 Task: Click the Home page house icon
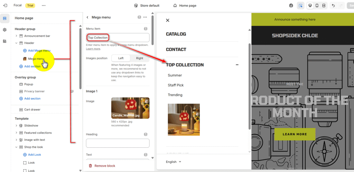[175, 6]
